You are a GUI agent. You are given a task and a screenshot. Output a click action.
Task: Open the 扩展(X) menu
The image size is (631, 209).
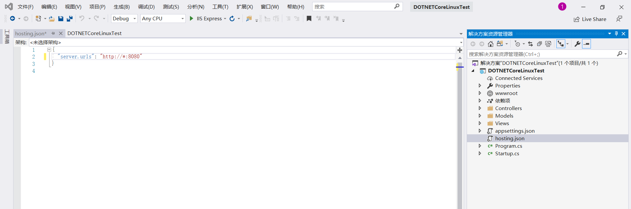pyautogui.click(x=245, y=7)
